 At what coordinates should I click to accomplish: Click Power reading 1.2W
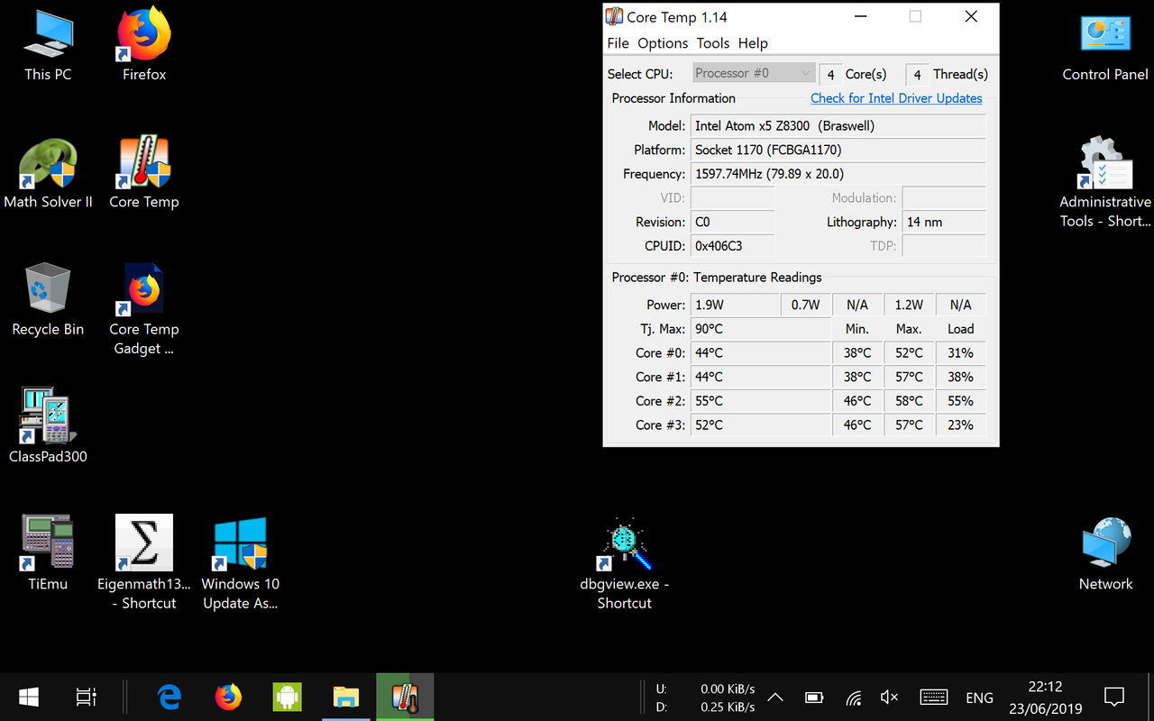click(909, 305)
